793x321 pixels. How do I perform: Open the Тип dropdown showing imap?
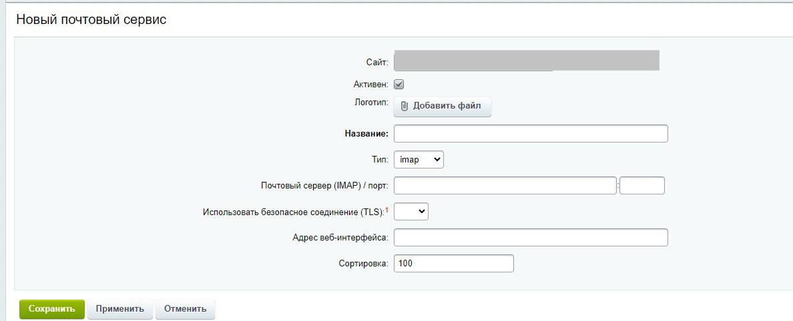pos(419,160)
